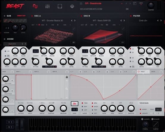Change POLY voice count stepper
The height and width of the screenshot is (132, 165).
coord(158,110)
